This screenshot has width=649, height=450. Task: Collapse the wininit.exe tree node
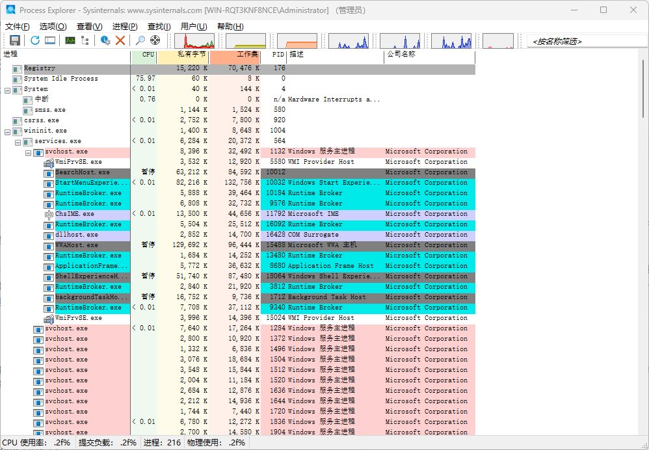pos(8,131)
